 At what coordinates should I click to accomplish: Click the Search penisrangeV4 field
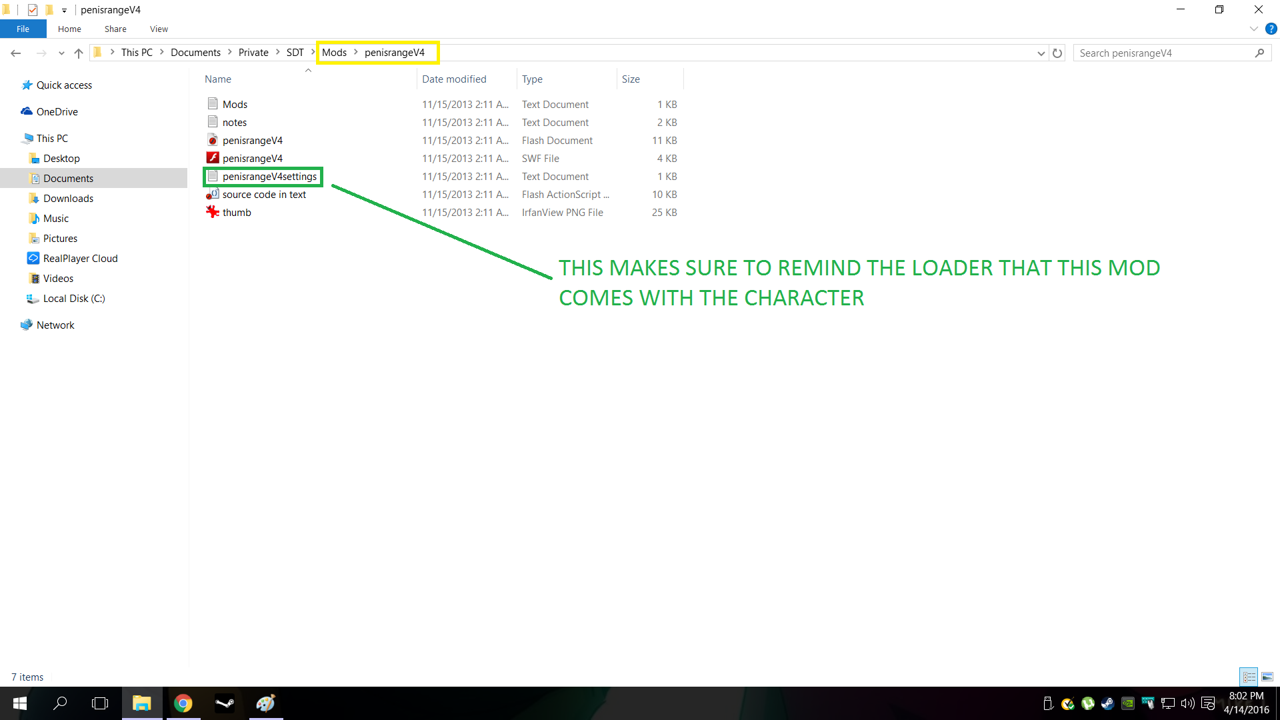pos(1163,53)
